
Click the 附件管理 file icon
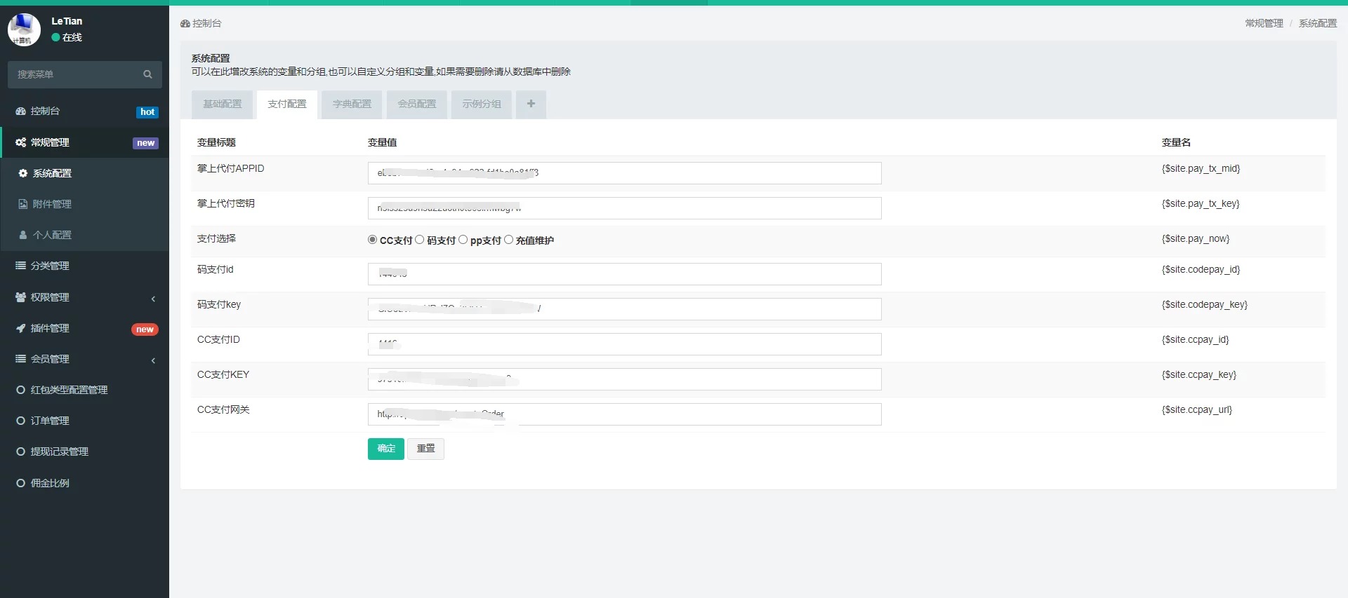coord(23,204)
